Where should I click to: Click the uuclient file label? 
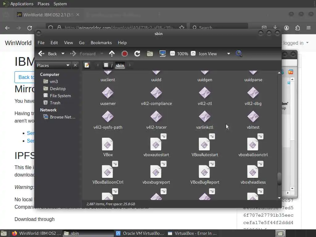tap(108, 80)
